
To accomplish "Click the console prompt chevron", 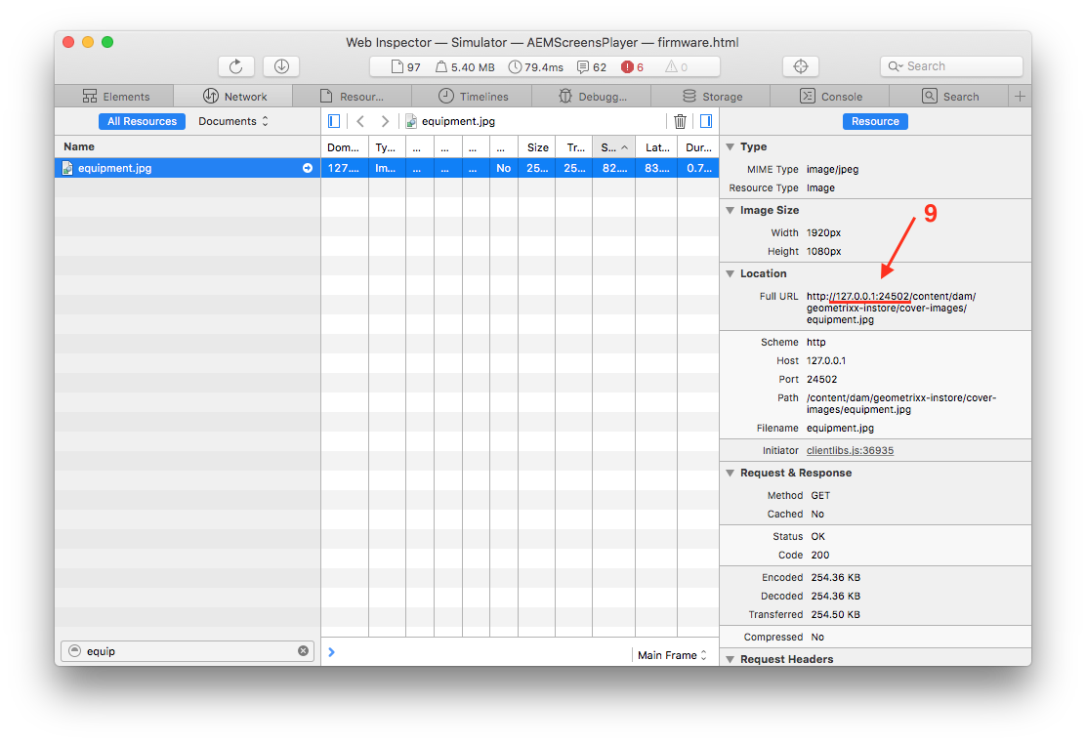I will pyautogui.click(x=332, y=652).
